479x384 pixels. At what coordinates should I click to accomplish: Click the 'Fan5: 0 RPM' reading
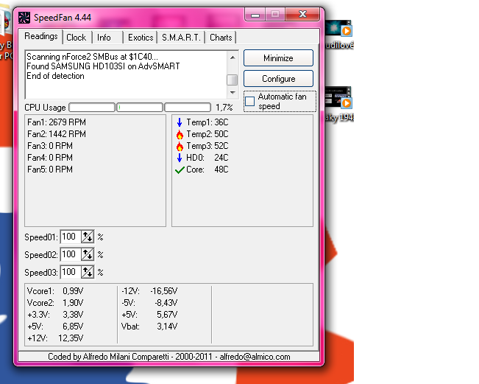(50, 170)
